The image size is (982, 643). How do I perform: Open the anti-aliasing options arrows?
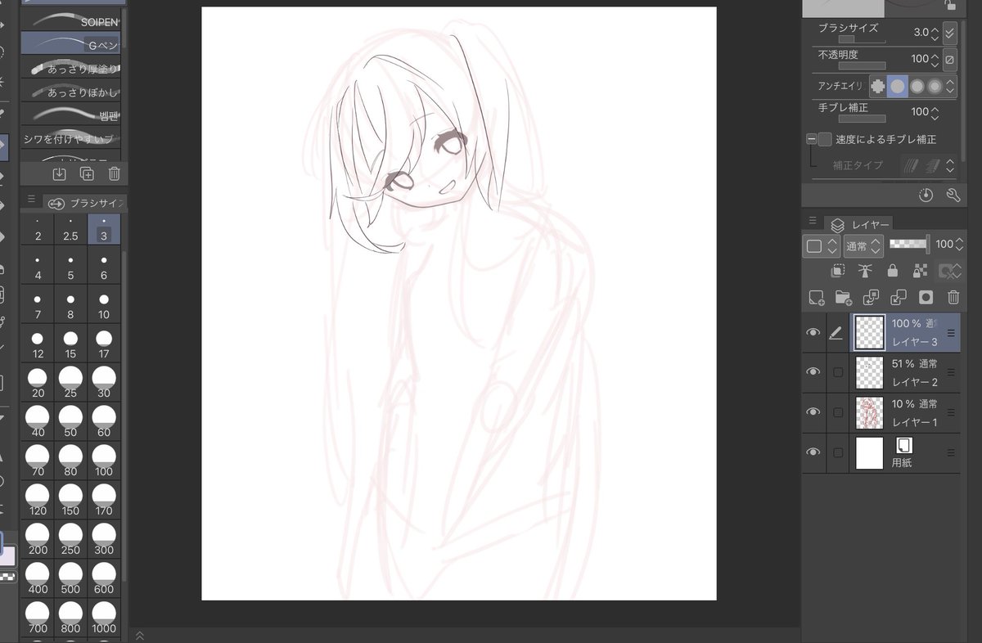click(x=950, y=86)
